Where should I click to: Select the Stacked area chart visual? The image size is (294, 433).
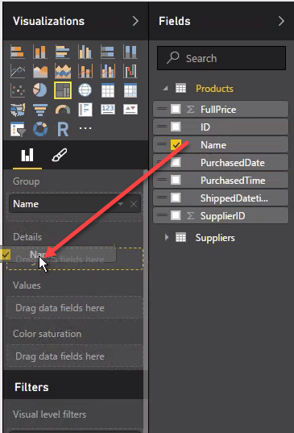click(x=63, y=71)
